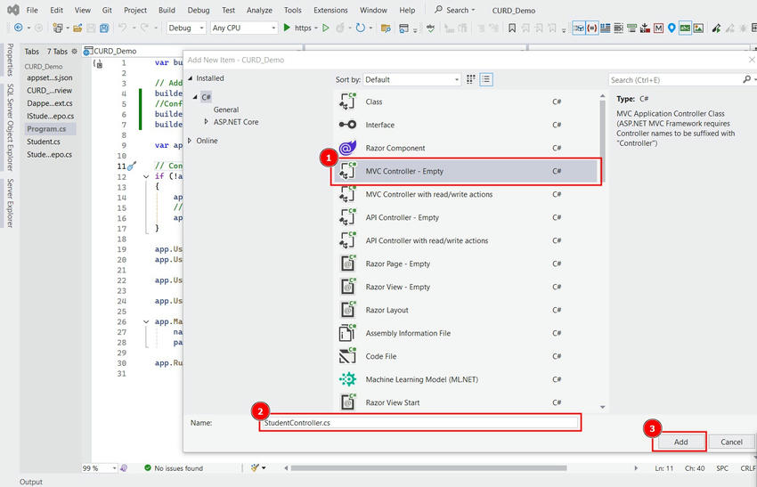
Task: Select Razor View - Empty template
Action: pos(467,288)
